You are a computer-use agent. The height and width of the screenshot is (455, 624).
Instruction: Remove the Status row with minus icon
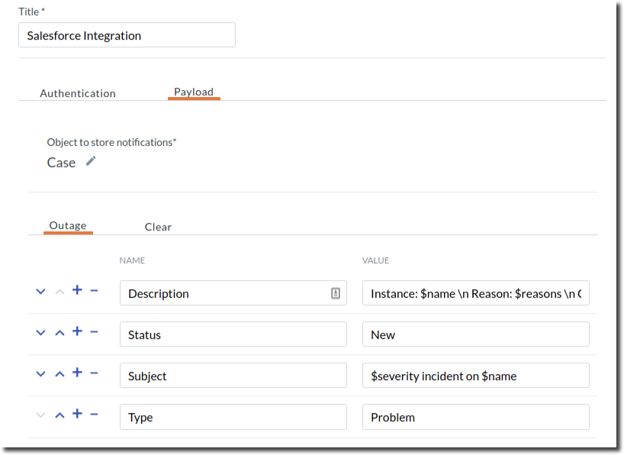point(94,332)
